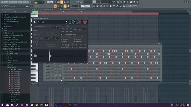Image resolution: width=191 pixels, height=107 pixels.
Task: Click the LOFI - Snap 2 channel button
Action: 58,78
